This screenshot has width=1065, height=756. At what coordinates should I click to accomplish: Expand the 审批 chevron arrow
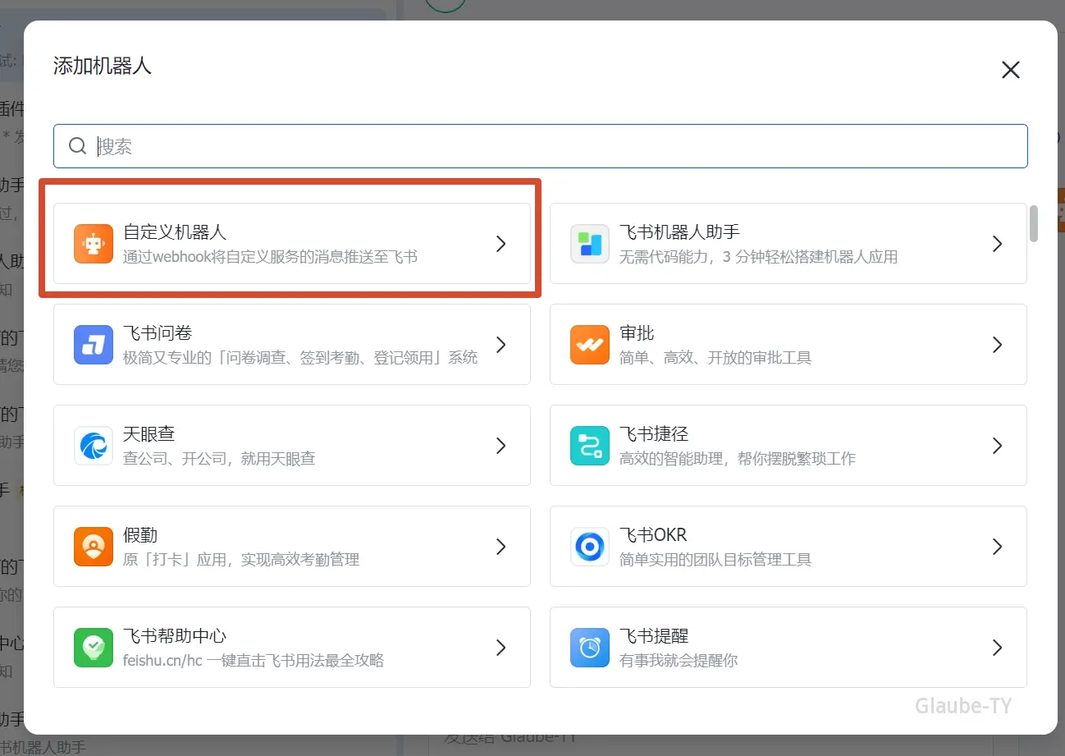(x=998, y=345)
